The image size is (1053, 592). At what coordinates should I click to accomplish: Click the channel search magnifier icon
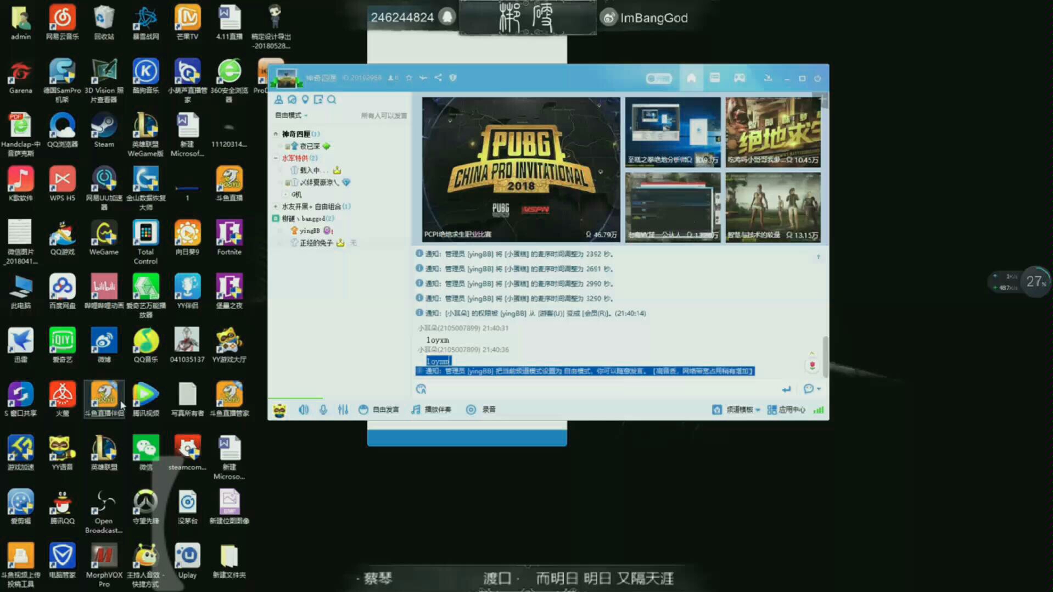332,99
